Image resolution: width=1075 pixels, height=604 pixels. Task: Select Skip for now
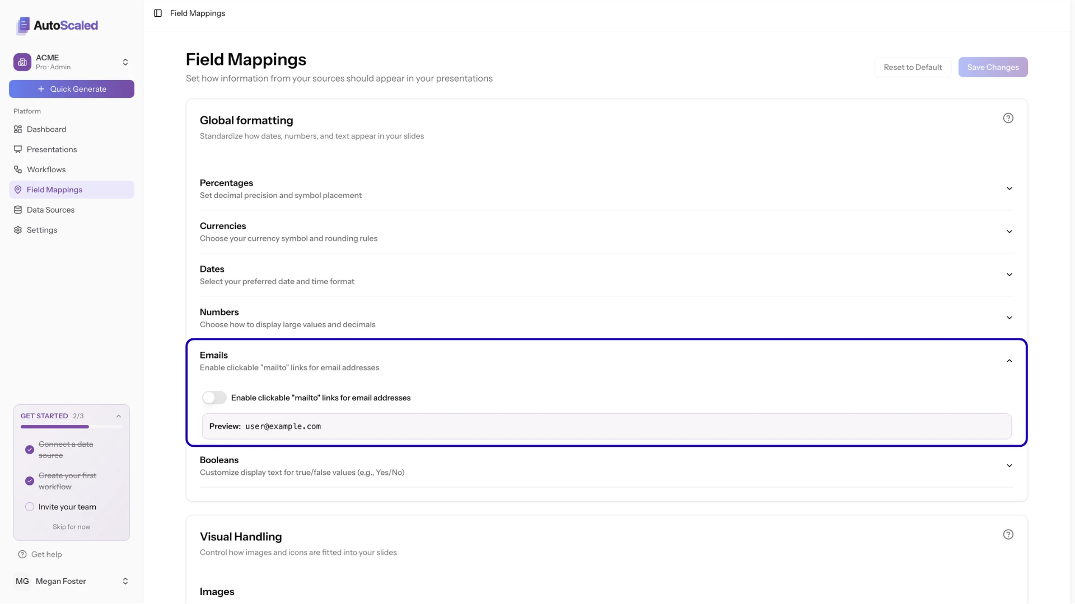coord(71,526)
